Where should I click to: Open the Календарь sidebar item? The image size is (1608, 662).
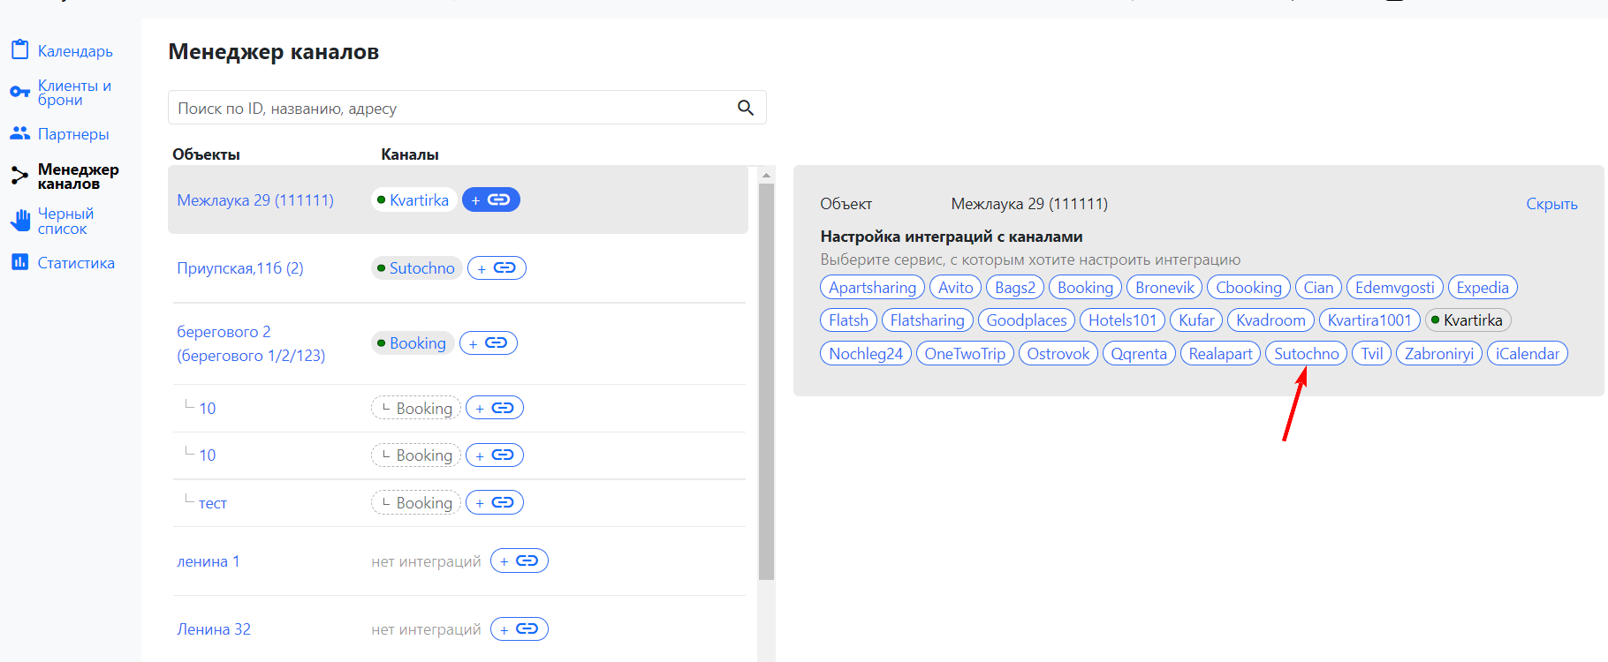coord(75,51)
